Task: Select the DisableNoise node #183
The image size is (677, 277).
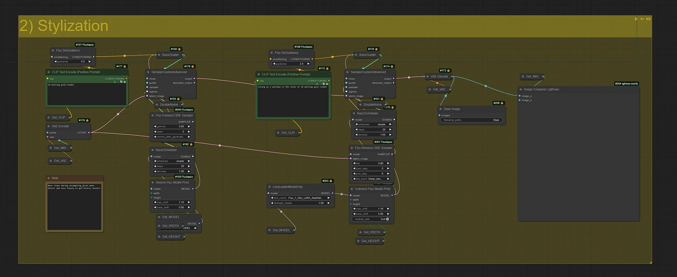Action: (169, 105)
